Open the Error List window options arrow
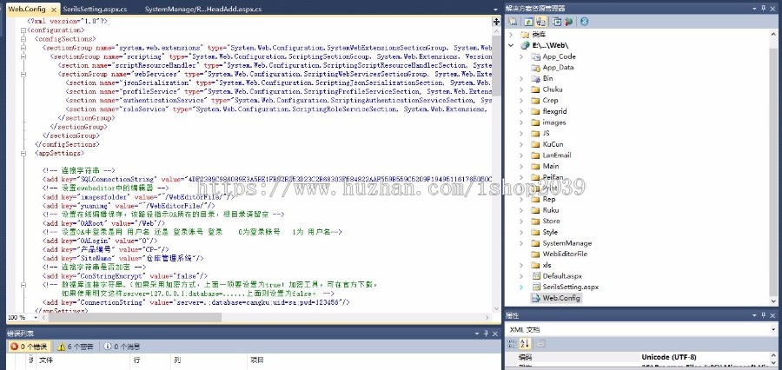 pyautogui.click(x=476, y=334)
